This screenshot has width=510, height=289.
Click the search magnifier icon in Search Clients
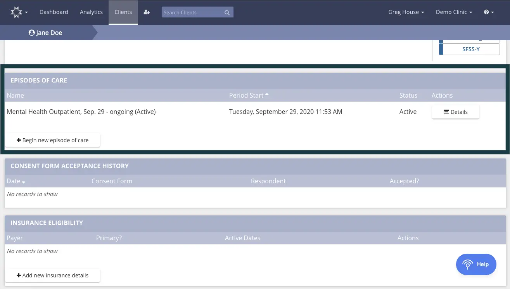pyautogui.click(x=227, y=12)
